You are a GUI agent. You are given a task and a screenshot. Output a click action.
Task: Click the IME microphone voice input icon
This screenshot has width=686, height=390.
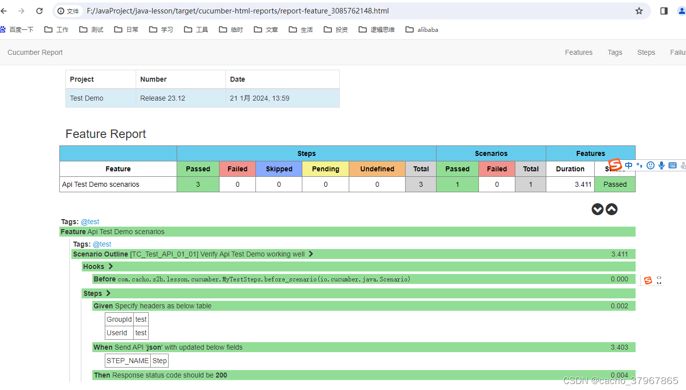point(662,165)
